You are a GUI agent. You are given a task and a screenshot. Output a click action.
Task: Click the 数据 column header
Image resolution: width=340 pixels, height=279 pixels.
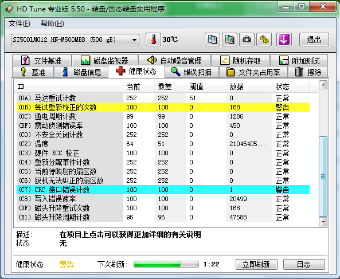click(x=249, y=87)
